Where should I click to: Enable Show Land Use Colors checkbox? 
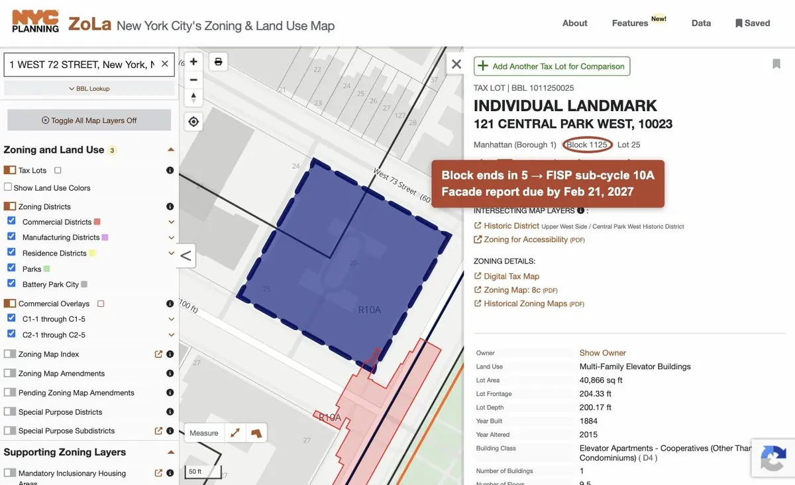coord(8,187)
